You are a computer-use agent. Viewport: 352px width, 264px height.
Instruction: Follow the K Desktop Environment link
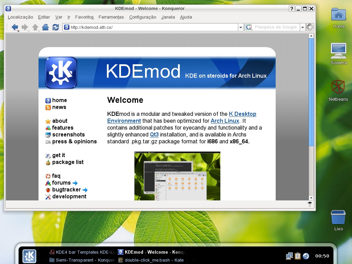(x=242, y=114)
